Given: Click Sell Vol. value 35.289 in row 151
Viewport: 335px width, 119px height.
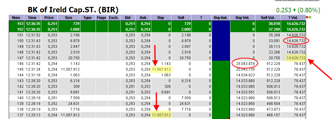Looking at the screenshot, I should pos(274,35).
